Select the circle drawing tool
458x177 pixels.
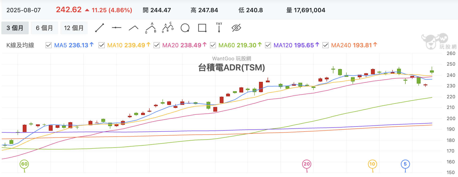[x=185, y=28]
